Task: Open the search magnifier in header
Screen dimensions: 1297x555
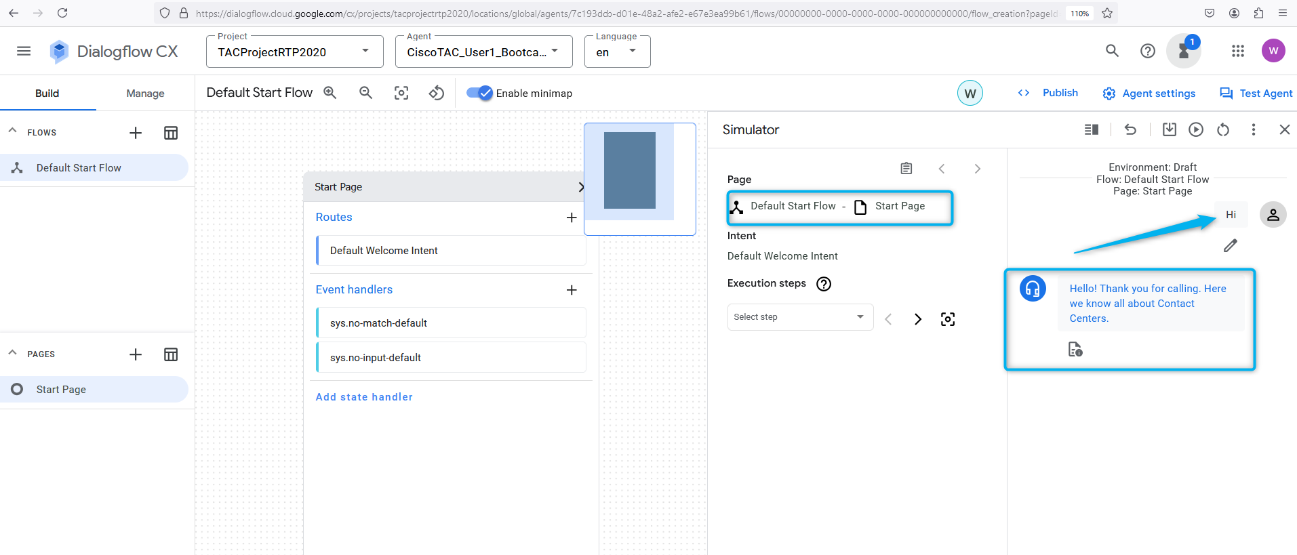Action: 1112,51
